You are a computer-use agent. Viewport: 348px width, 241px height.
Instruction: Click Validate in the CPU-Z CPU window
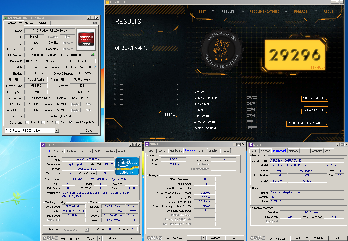click(111, 238)
